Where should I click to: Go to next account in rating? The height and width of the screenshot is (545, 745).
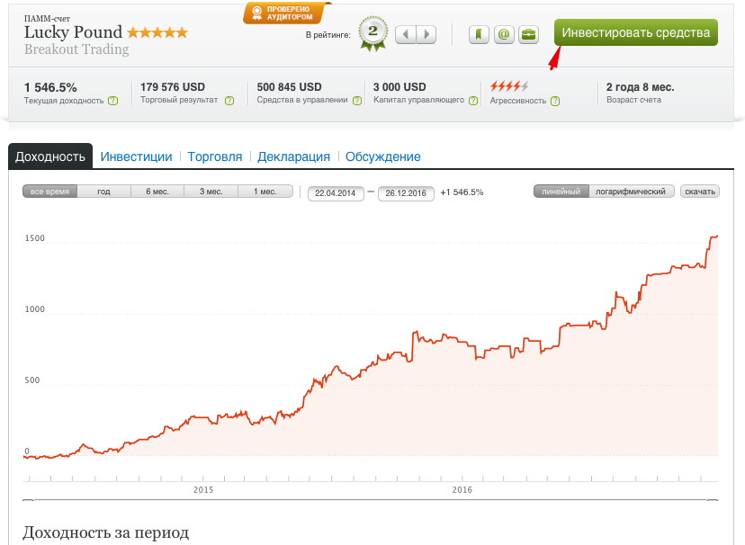tap(426, 34)
